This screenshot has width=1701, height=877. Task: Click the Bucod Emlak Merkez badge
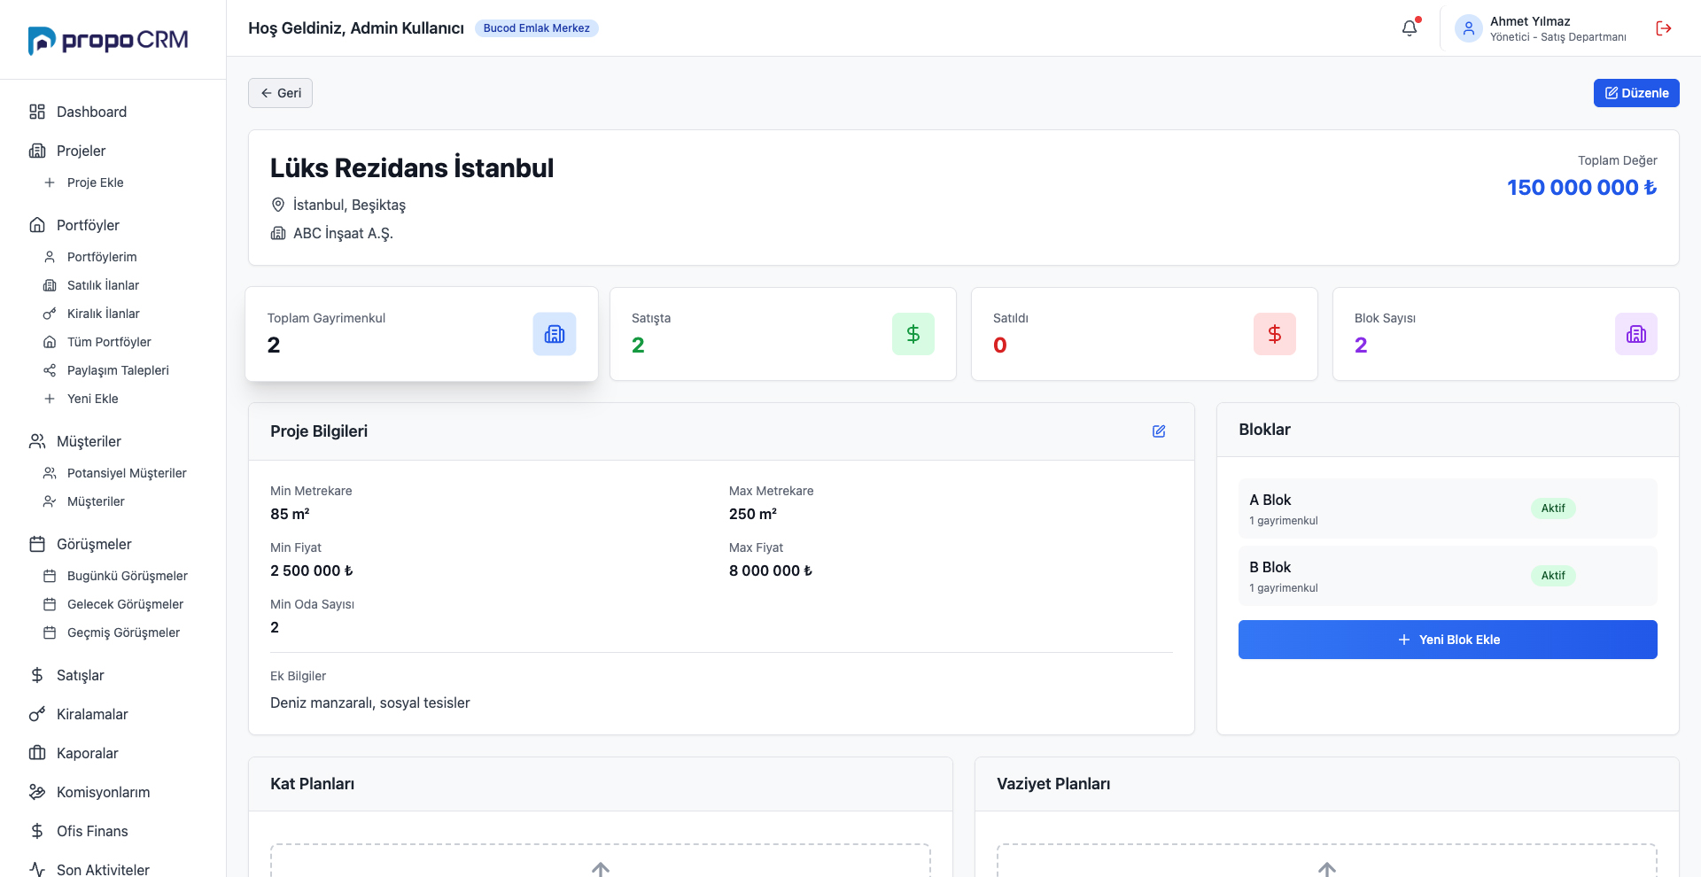537,28
